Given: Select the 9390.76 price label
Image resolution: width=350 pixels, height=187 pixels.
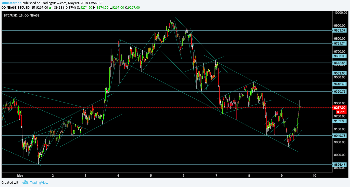Looking at the screenshot, I should point(340,92).
